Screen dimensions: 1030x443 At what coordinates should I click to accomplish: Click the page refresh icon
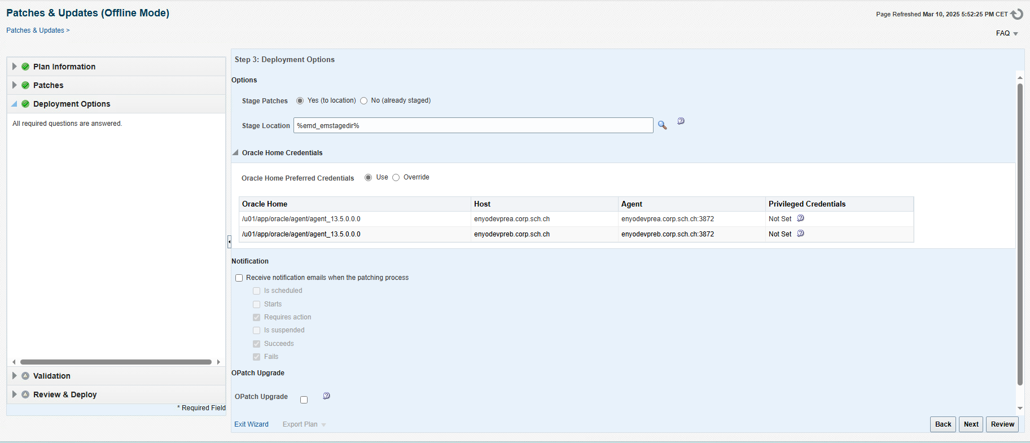1017,14
